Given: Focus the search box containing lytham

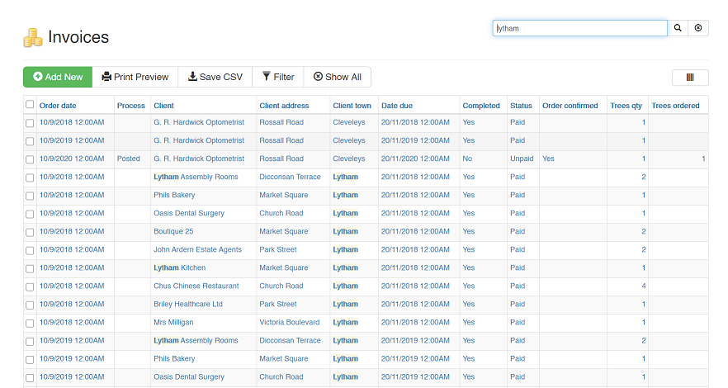Looking at the screenshot, I should (x=580, y=28).
